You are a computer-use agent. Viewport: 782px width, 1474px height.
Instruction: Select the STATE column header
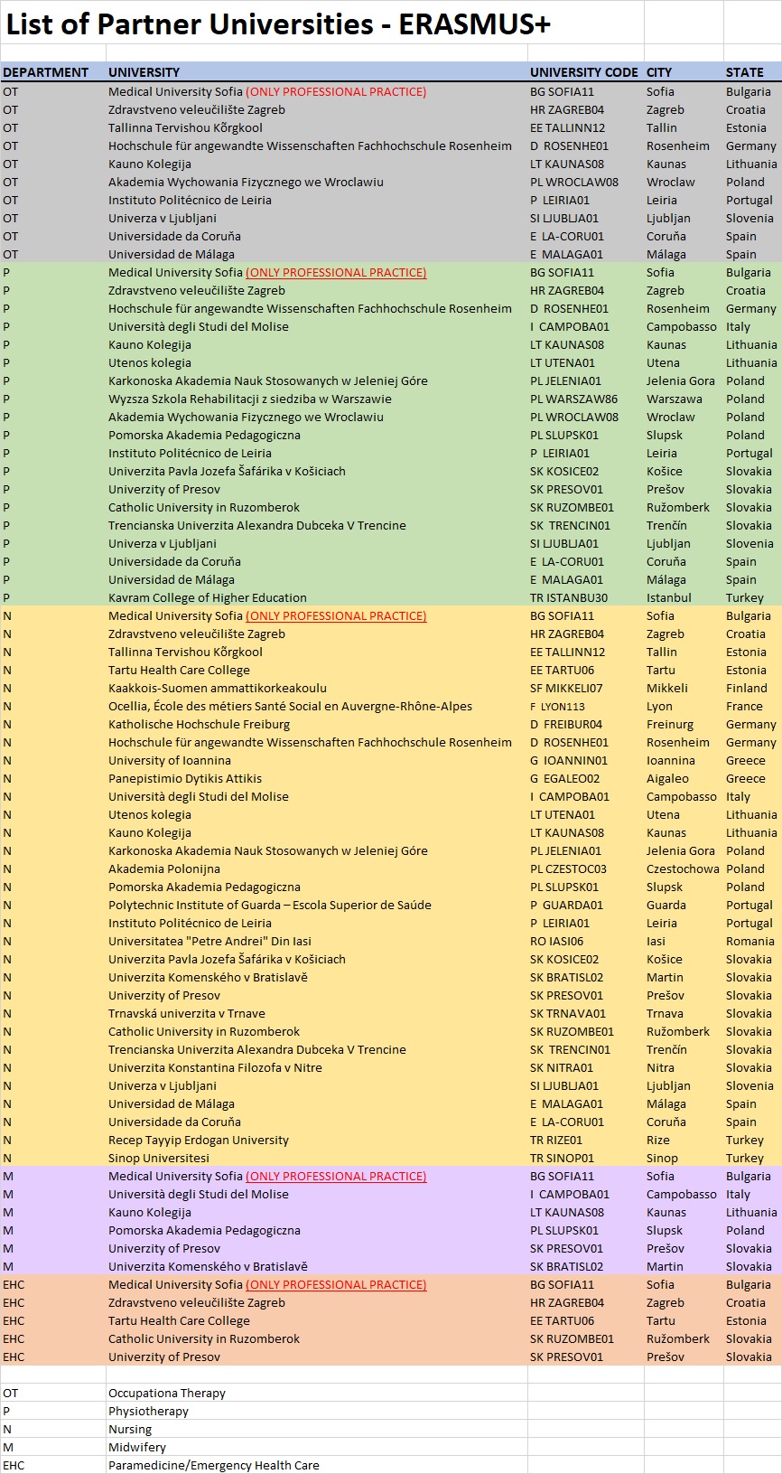(x=745, y=72)
